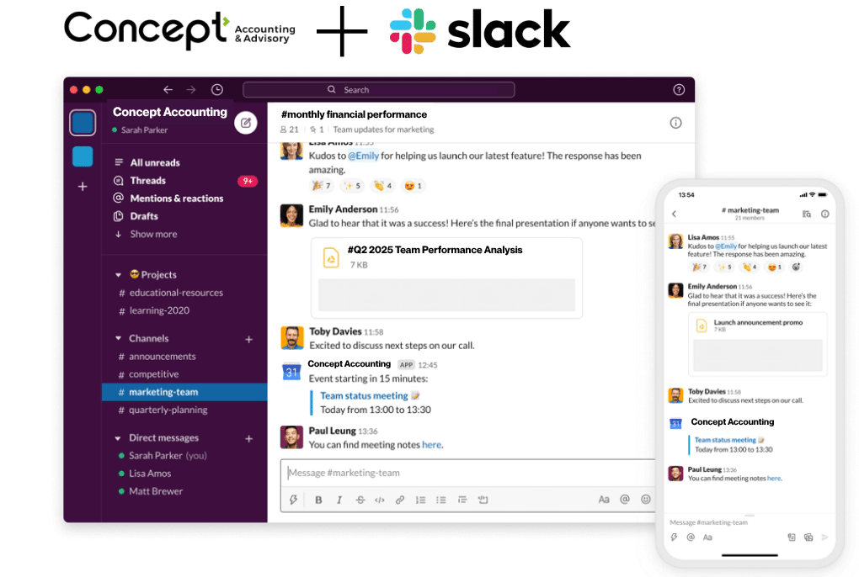Toggle bold formatting in the composer

tap(317, 499)
